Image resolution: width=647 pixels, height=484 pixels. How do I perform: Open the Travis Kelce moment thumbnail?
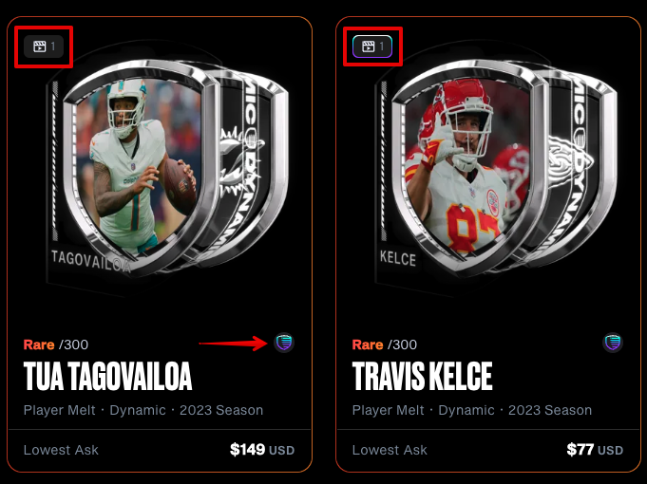click(496, 169)
